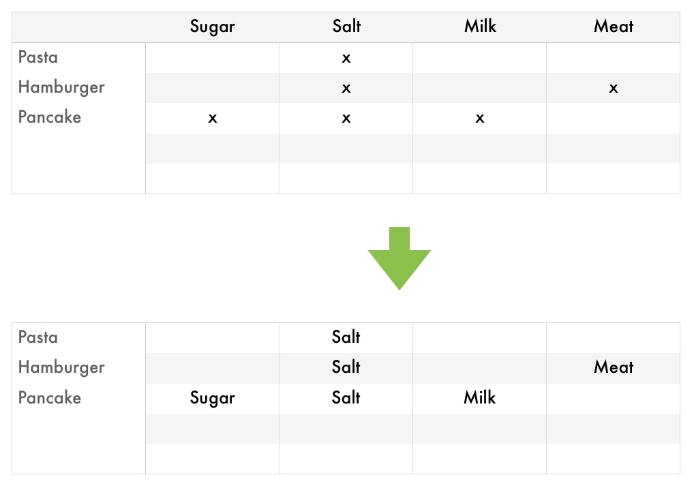Select the x in Pancake Milk cell

point(480,118)
